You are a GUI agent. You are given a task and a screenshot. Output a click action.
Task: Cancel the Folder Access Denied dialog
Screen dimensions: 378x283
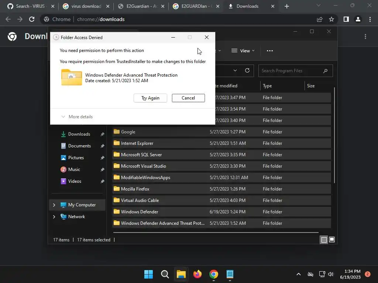(x=188, y=98)
